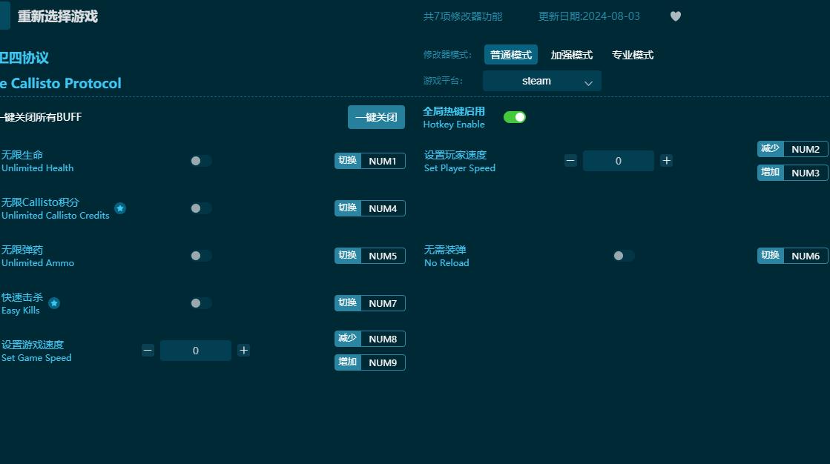Switch to 专业模式 trainer mode
Screen dimensions: 830x464
(632, 54)
